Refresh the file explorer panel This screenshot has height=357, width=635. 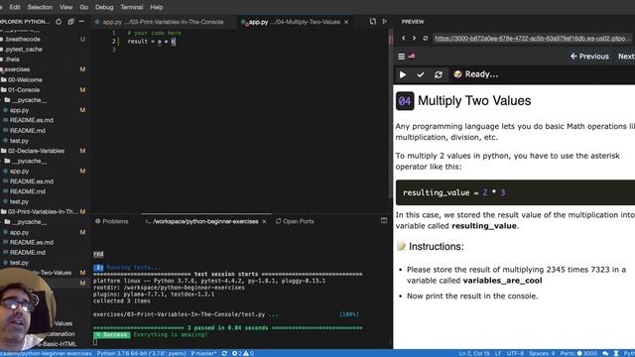click(59, 22)
